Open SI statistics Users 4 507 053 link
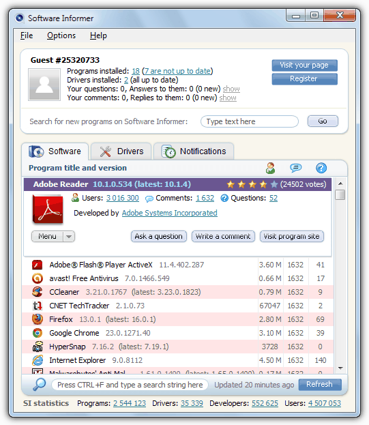Image resolution: width=369 pixels, height=425 pixels. pyautogui.click(x=325, y=403)
